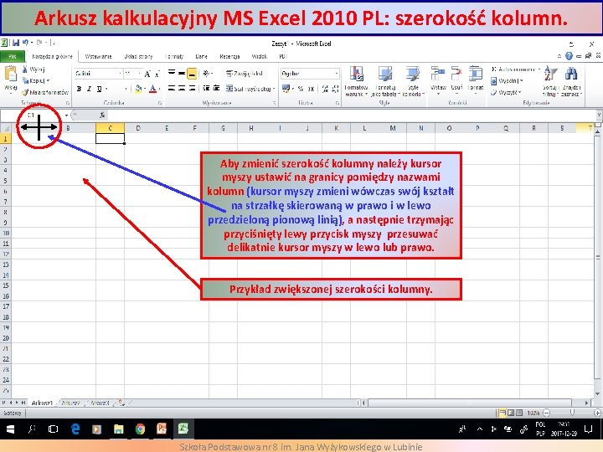The height and width of the screenshot is (452, 603).
Task: Click the insert function fx button
Action: 102,115
